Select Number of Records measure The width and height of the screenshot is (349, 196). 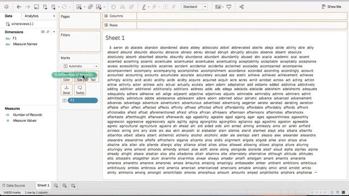click(x=27, y=115)
